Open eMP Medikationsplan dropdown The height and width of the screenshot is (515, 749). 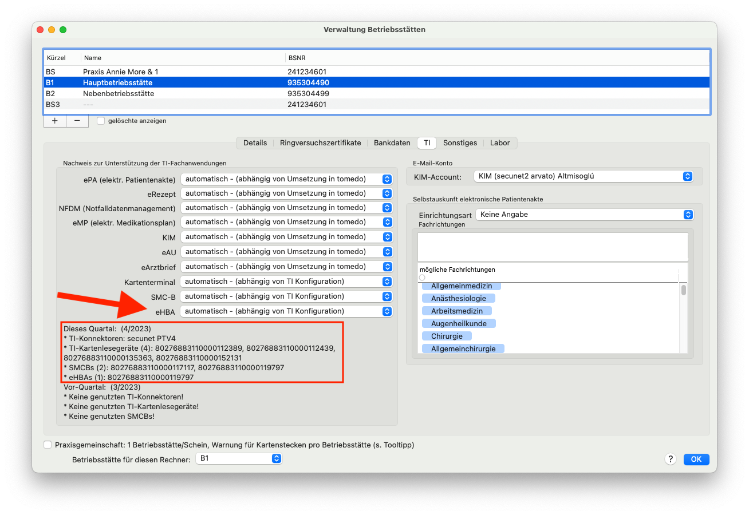coord(286,222)
